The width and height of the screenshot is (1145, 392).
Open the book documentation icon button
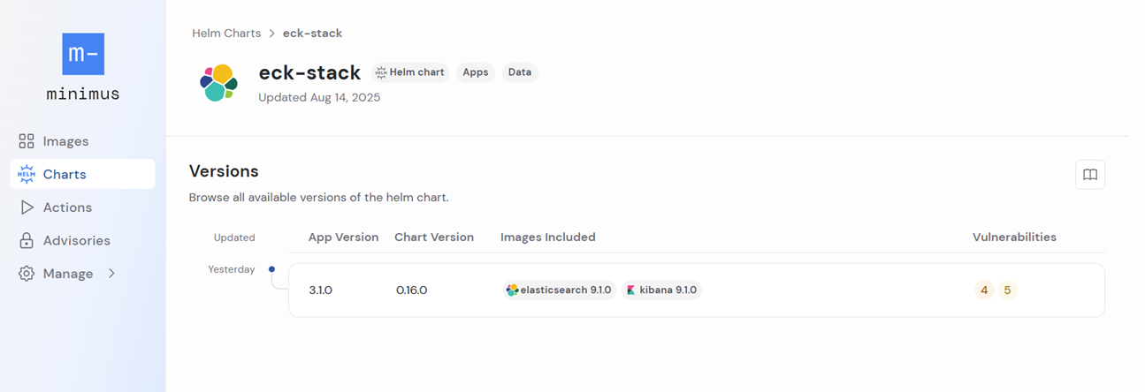click(1090, 175)
